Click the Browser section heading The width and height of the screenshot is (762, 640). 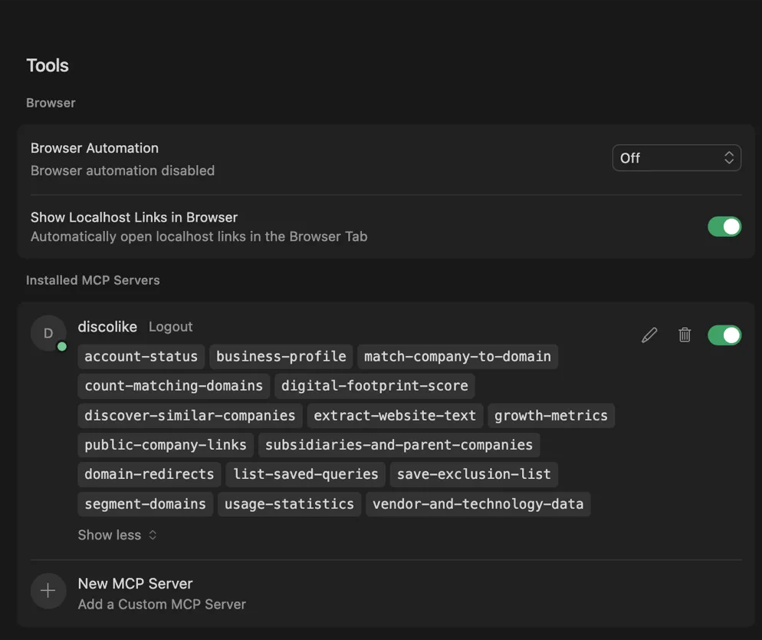coord(51,103)
